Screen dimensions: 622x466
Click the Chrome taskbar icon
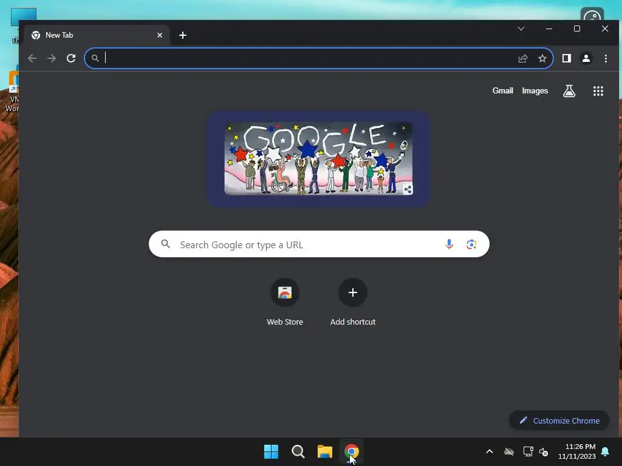pos(352,451)
